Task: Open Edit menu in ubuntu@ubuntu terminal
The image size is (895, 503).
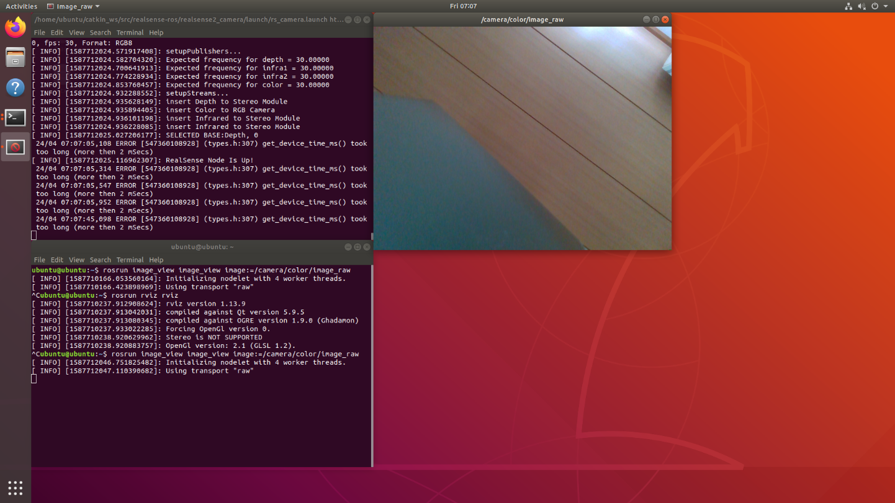Action: [x=57, y=260]
